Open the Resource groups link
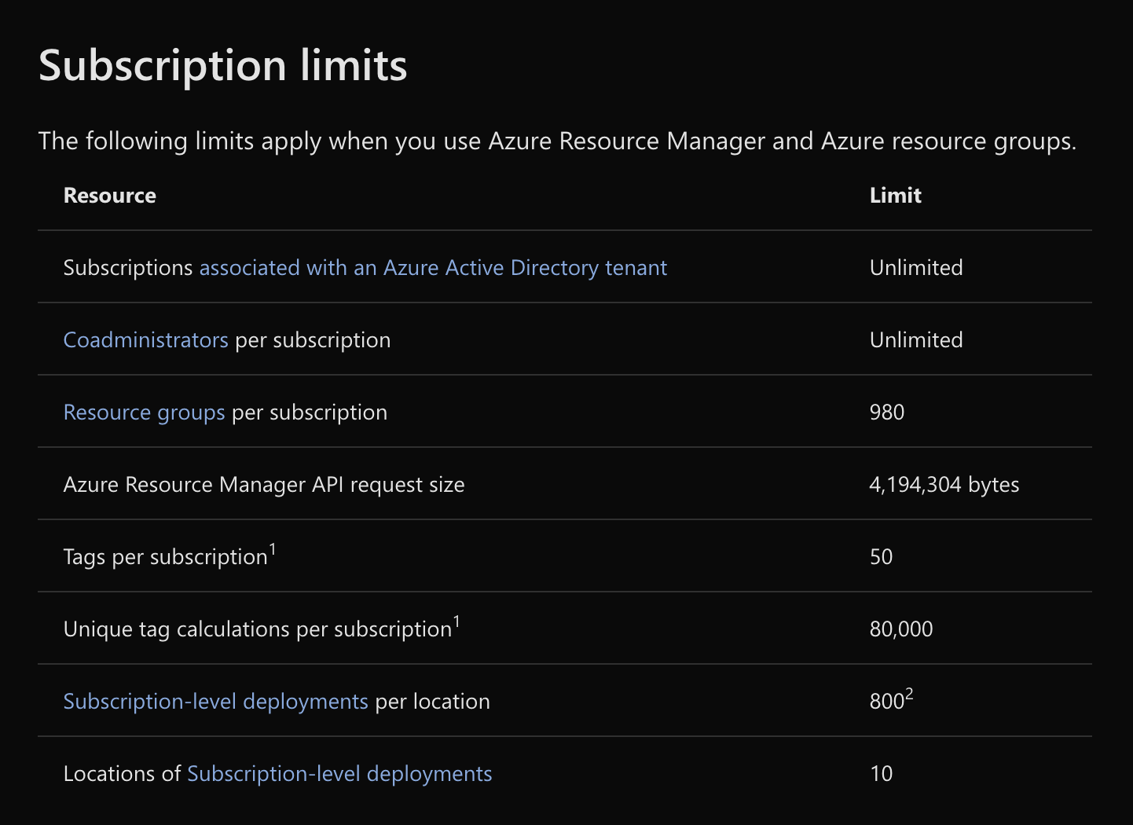1133x825 pixels. pyautogui.click(x=145, y=412)
